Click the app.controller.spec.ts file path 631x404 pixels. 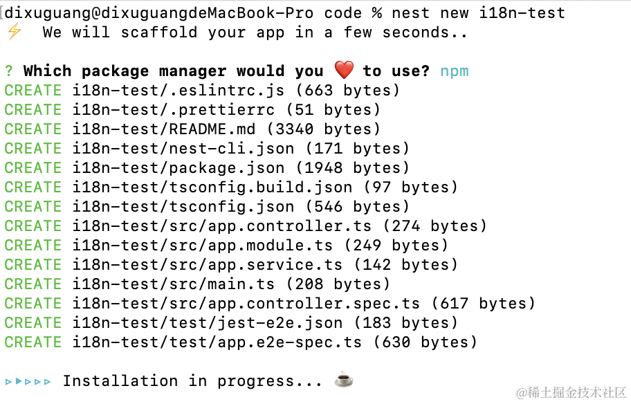click(246, 303)
